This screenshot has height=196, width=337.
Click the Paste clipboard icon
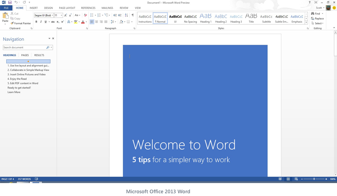[x=5, y=16]
